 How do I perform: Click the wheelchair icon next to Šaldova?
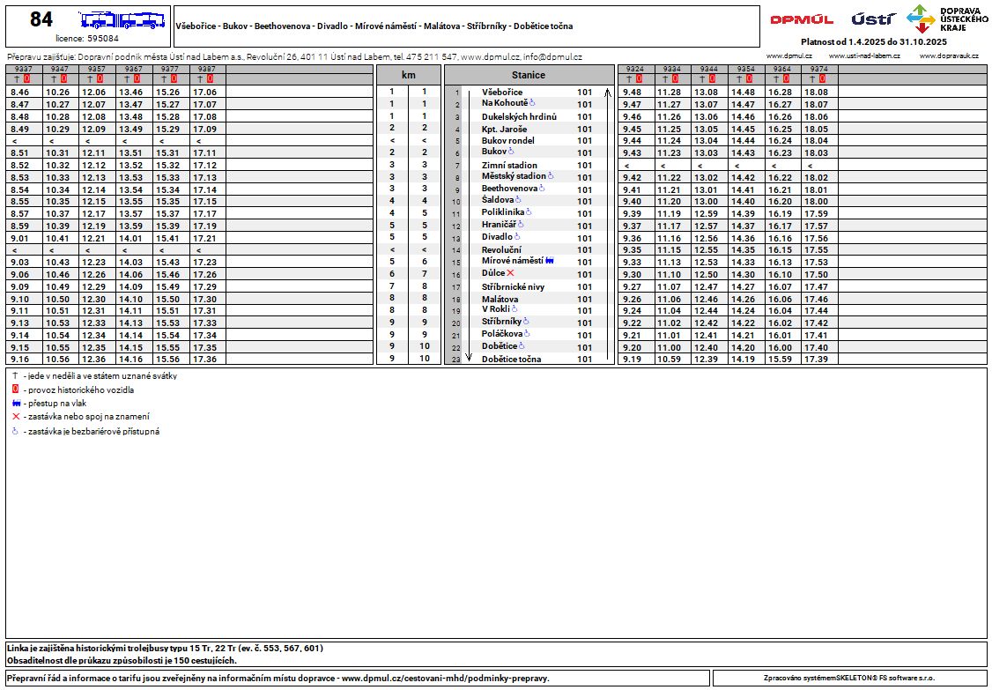pyautogui.click(x=518, y=200)
